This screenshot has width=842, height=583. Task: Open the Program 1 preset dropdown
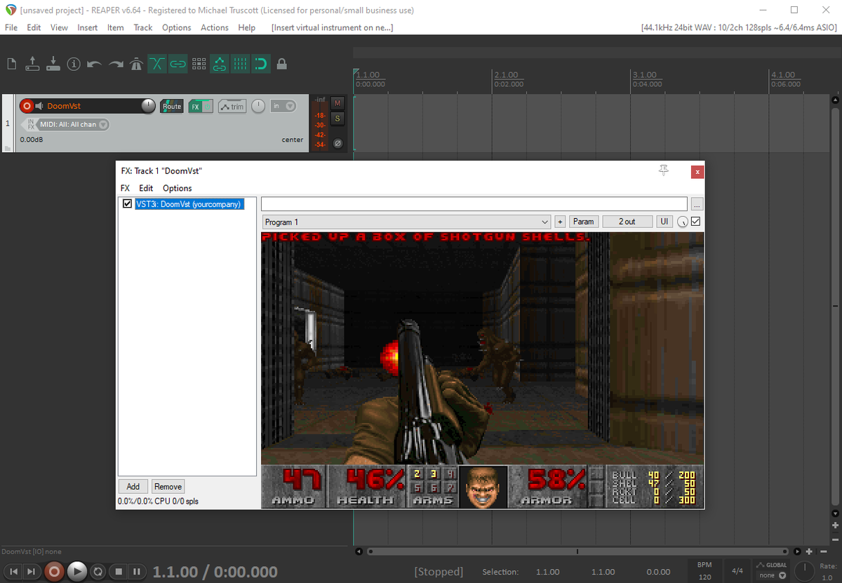click(406, 222)
